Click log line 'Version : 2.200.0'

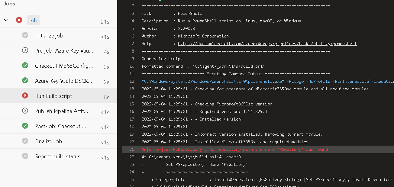click(x=168, y=28)
